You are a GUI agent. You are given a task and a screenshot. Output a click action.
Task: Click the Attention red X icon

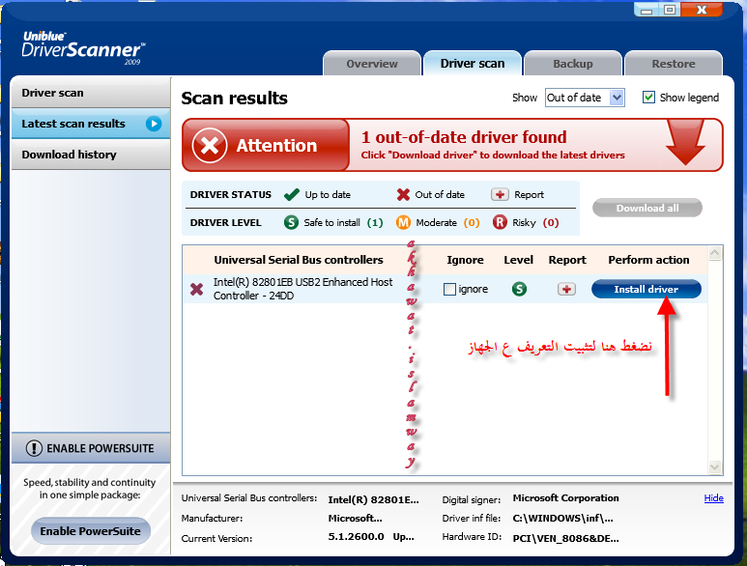(209, 145)
